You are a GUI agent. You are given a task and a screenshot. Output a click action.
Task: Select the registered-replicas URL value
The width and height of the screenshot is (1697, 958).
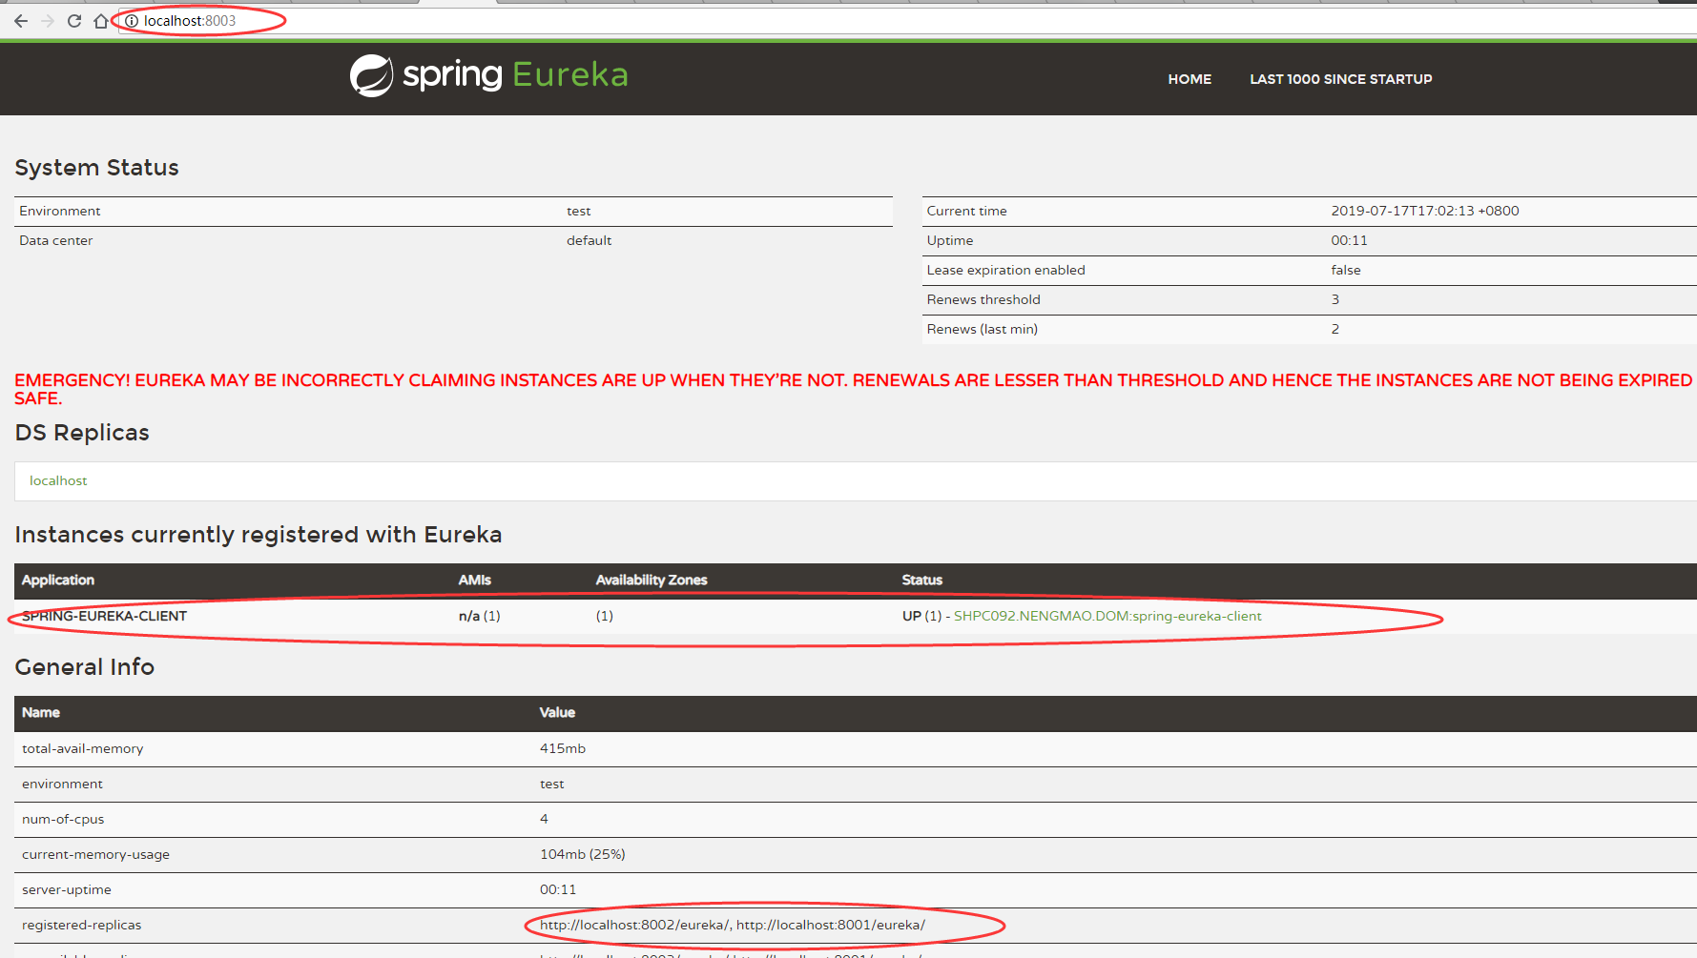(733, 926)
